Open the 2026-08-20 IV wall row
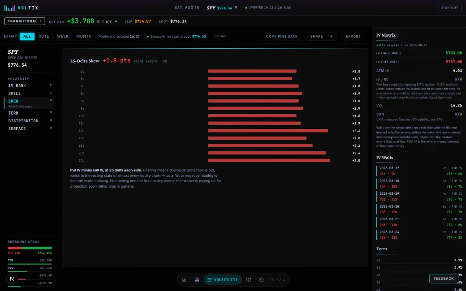Viewport: 466px width, 291px height. point(419,209)
